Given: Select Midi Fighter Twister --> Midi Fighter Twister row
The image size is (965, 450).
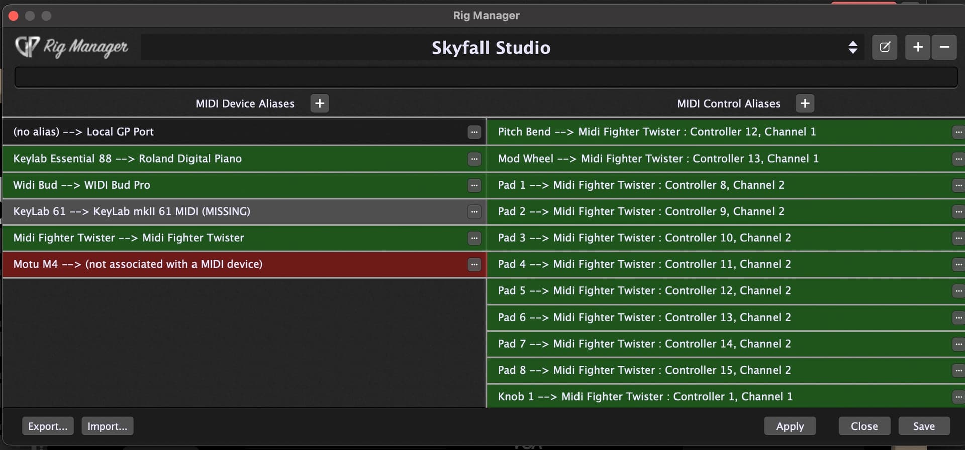Looking at the screenshot, I should [x=244, y=238].
